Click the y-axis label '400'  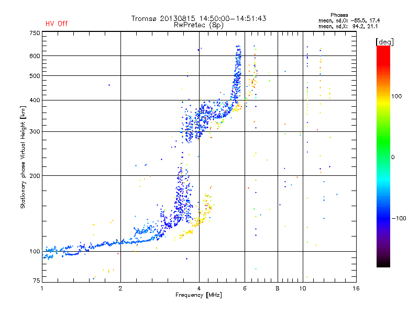click(35, 100)
